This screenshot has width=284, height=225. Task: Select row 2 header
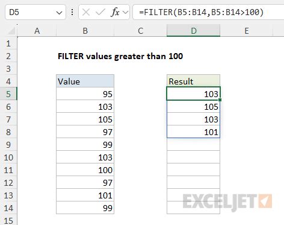(x=8, y=56)
